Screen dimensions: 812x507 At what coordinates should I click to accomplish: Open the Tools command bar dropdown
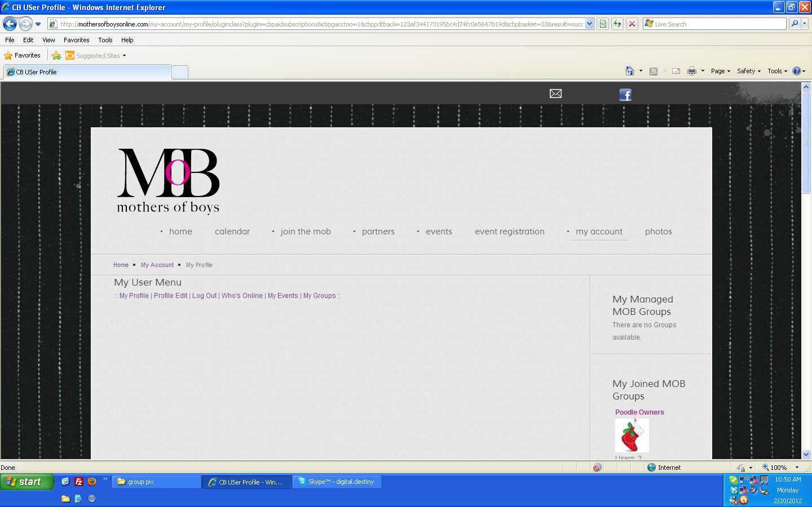coord(778,71)
